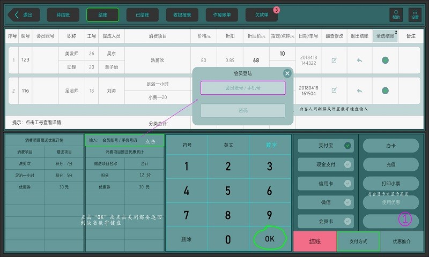Focus the 密码 password field
429x257 pixels.
pyautogui.click(x=243, y=111)
